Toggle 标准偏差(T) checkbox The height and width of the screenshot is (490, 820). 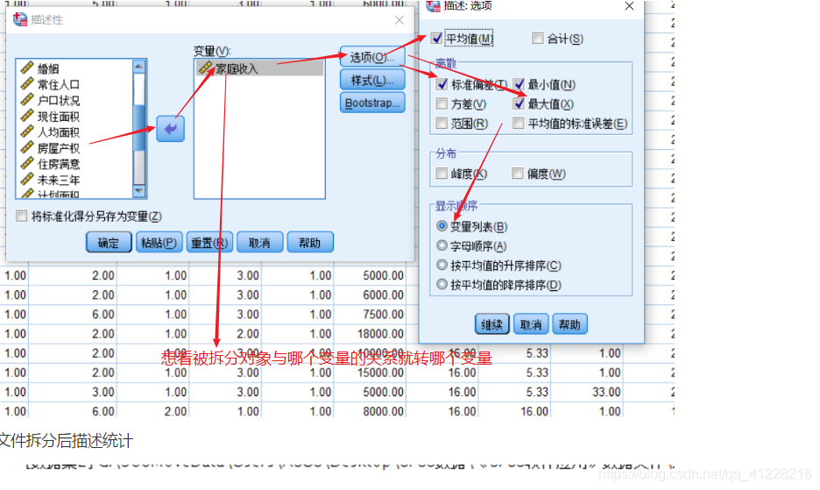pyautogui.click(x=442, y=84)
